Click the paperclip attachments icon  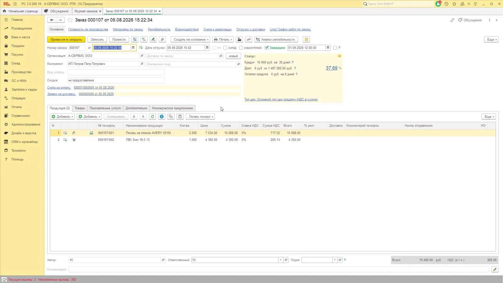pos(162,40)
